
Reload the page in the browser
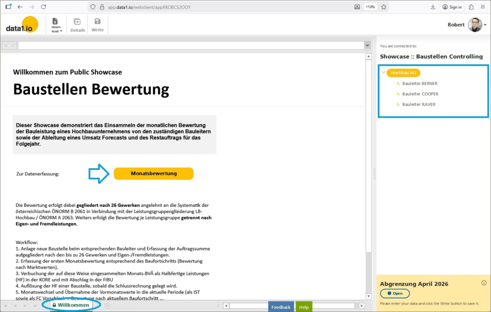43,7
